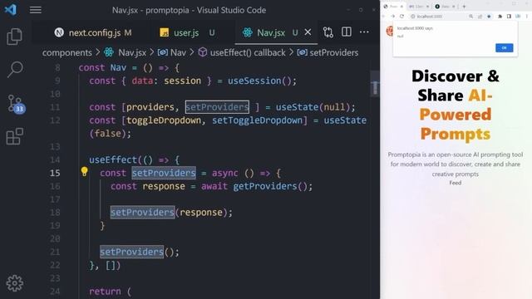Screen dimensions: 532x299
Task: Click OK in the browser alert dialog
Action: pos(505,48)
